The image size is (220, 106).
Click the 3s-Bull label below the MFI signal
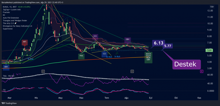coord(30,59)
